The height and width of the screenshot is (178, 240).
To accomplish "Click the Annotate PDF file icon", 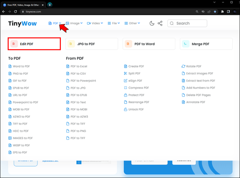I will click(183, 102).
